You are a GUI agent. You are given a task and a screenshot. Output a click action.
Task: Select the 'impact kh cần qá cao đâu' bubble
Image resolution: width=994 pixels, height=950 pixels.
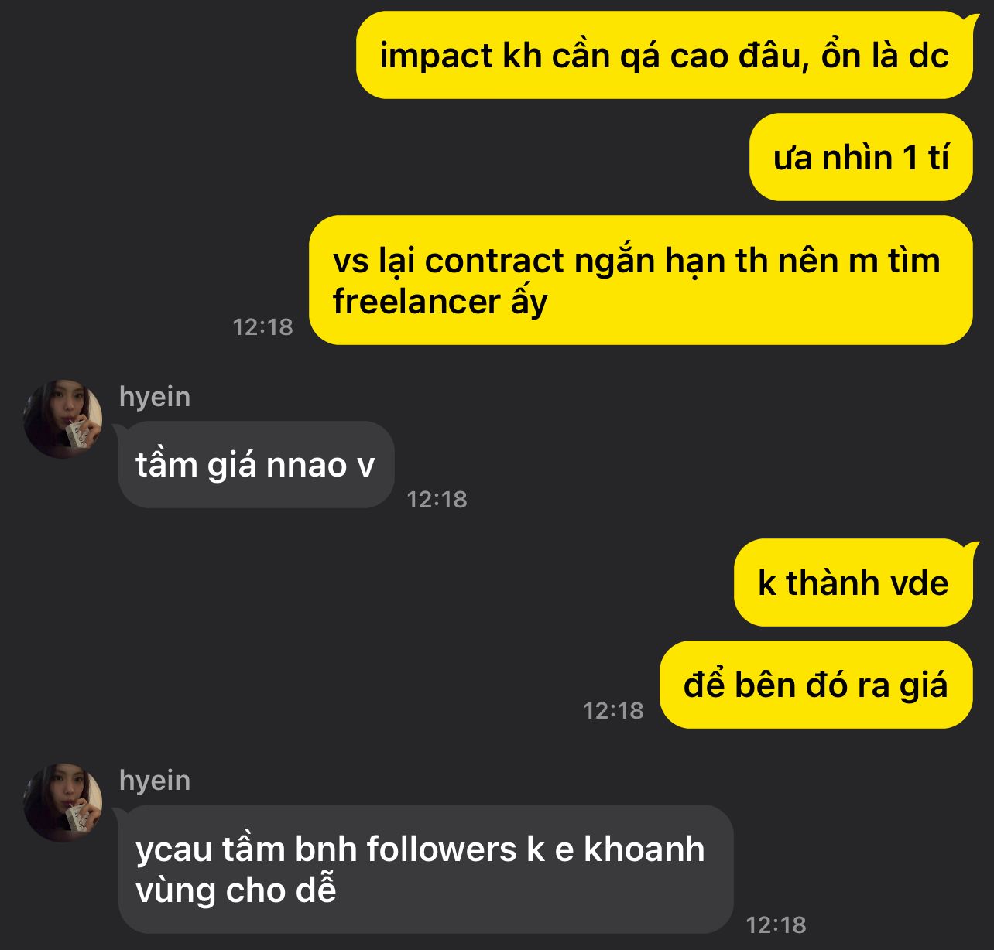664,55
